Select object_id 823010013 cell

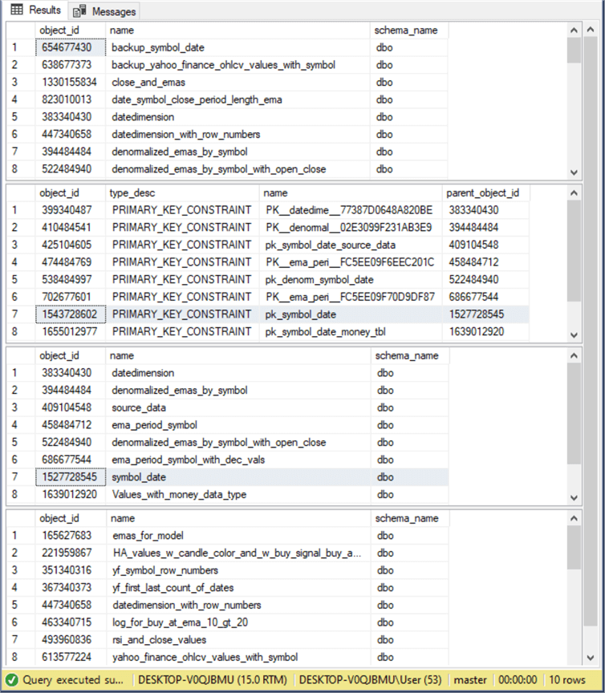coord(71,99)
